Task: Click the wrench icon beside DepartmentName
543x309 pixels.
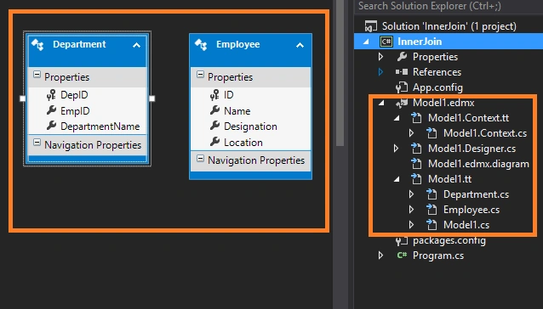Action: 51,126
